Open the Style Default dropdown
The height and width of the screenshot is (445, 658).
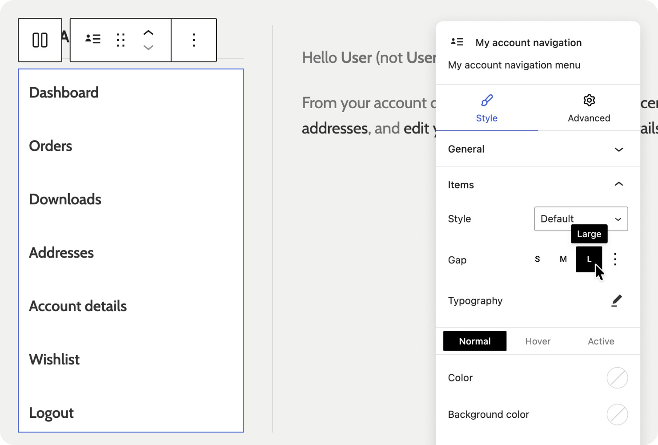[x=581, y=218]
